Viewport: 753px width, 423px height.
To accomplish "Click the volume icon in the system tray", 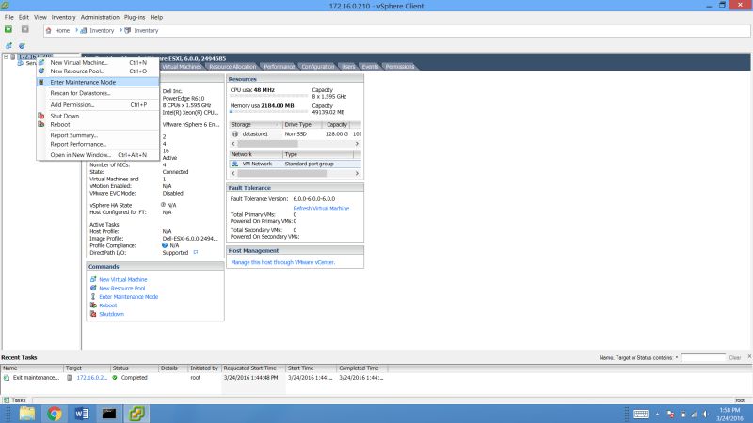I will tap(705, 414).
